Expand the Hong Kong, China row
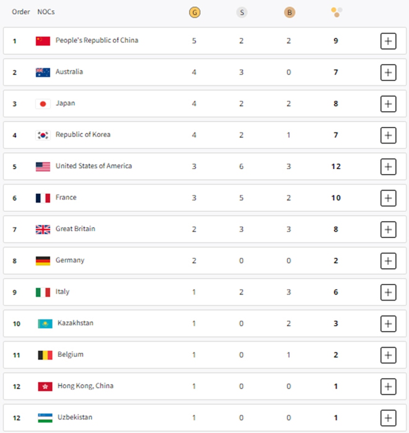 click(389, 386)
